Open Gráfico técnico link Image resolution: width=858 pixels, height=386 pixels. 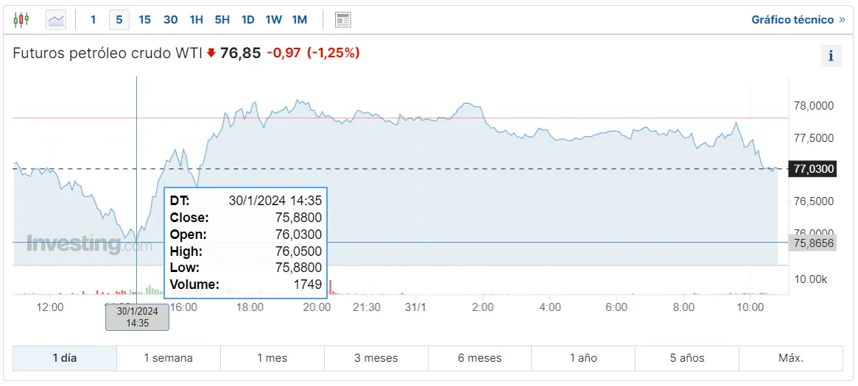792,20
